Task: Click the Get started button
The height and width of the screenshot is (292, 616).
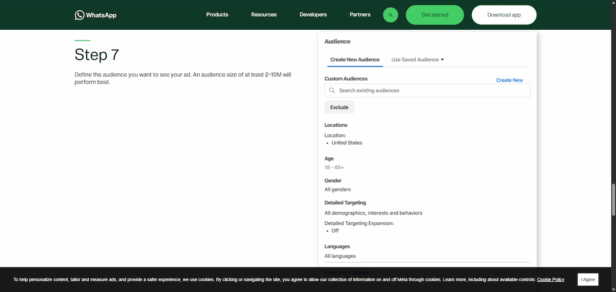Action: click(x=435, y=15)
